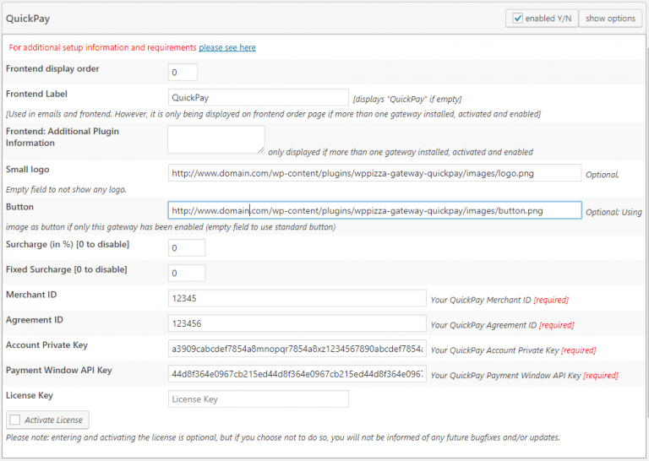This screenshot has width=649, height=461.
Task: Click the Payment Window API Key field
Action: (297, 374)
